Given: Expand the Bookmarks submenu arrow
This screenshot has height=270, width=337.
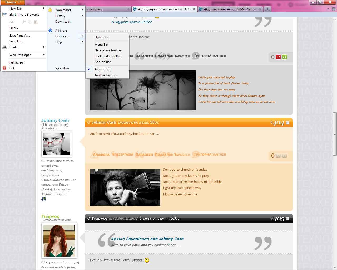Looking at the screenshot, I should (82, 10).
